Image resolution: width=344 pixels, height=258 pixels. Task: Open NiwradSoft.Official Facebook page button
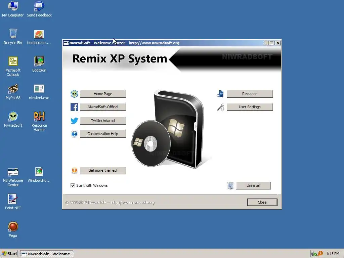click(103, 107)
